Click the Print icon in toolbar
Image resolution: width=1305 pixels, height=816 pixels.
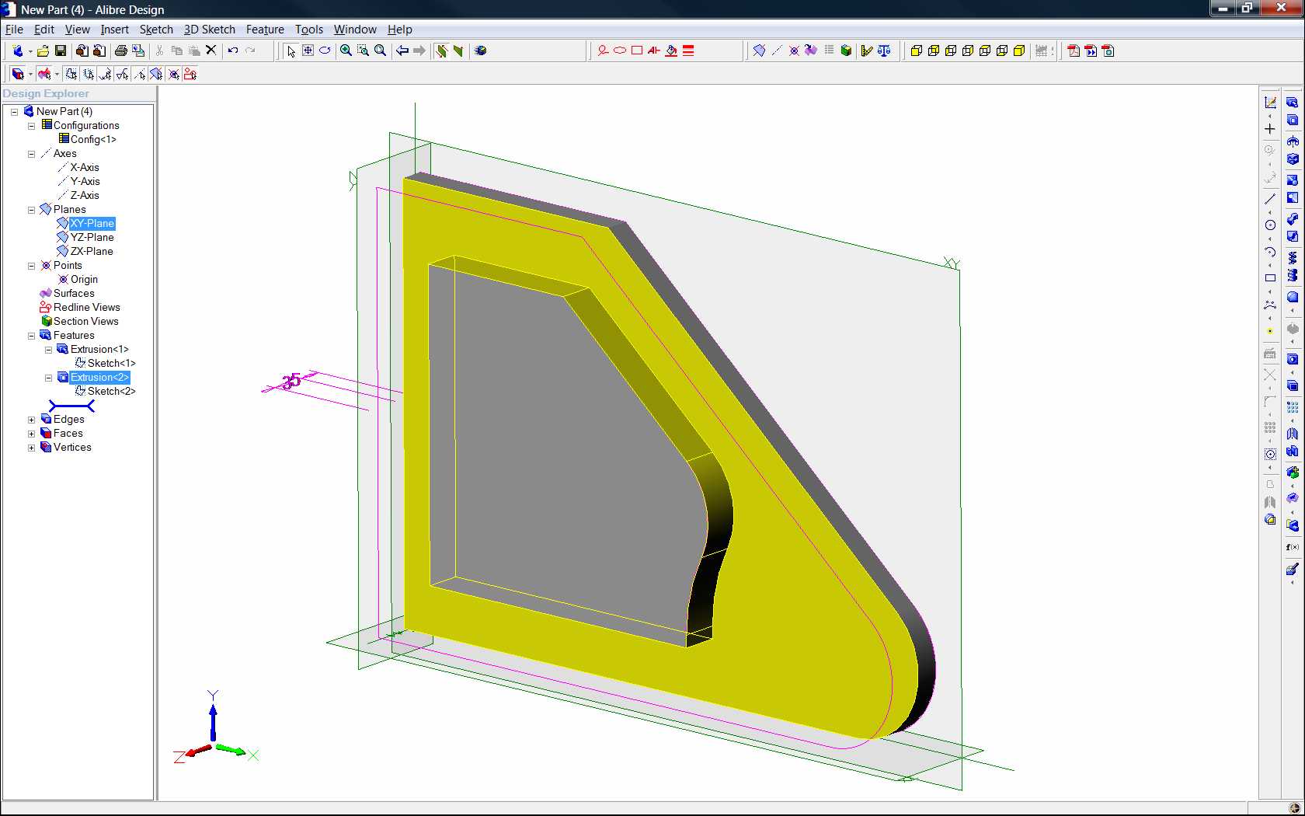point(120,51)
